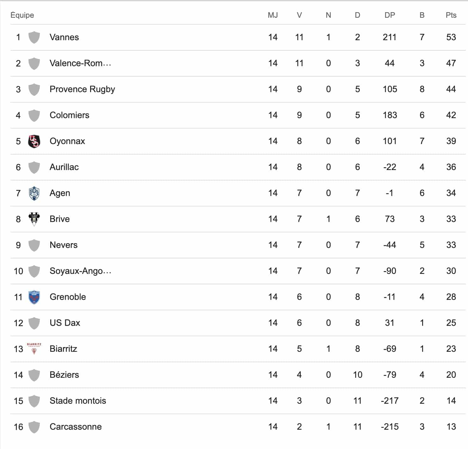Image resolution: width=468 pixels, height=449 pixels.
Task: Click the Carcassonne placeholder shield icon
Action: click(x=34, y=427)
